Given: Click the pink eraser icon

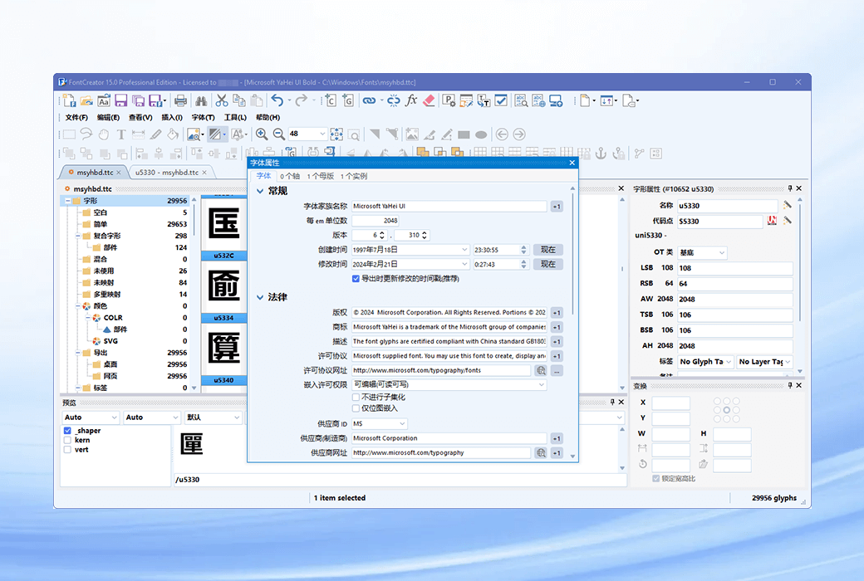Looking at the screenshot, I should (x=429, y=100).
